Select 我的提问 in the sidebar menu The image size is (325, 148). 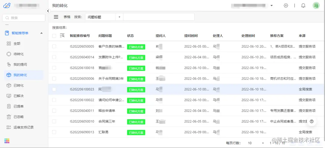pyautogui.click(x=20, y=65)
